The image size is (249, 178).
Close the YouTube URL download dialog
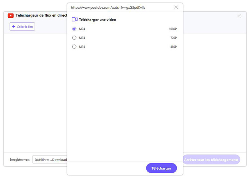(x=176, y=7)
